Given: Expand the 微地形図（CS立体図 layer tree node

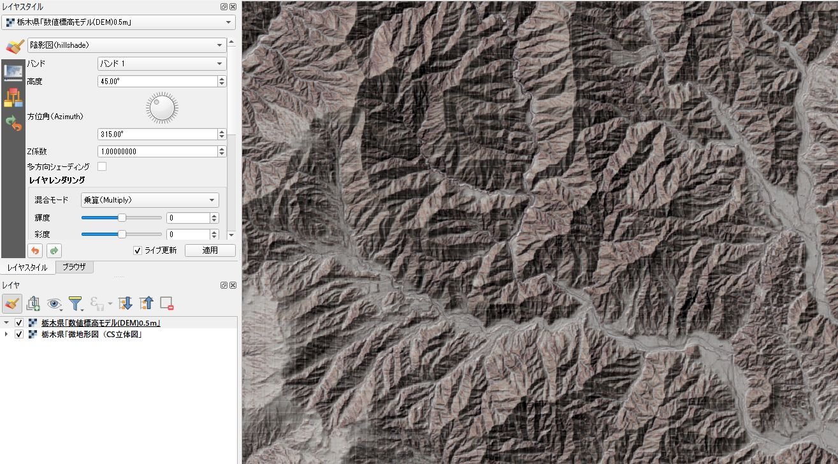Looking at the screenshot, I should pos(7,334).
